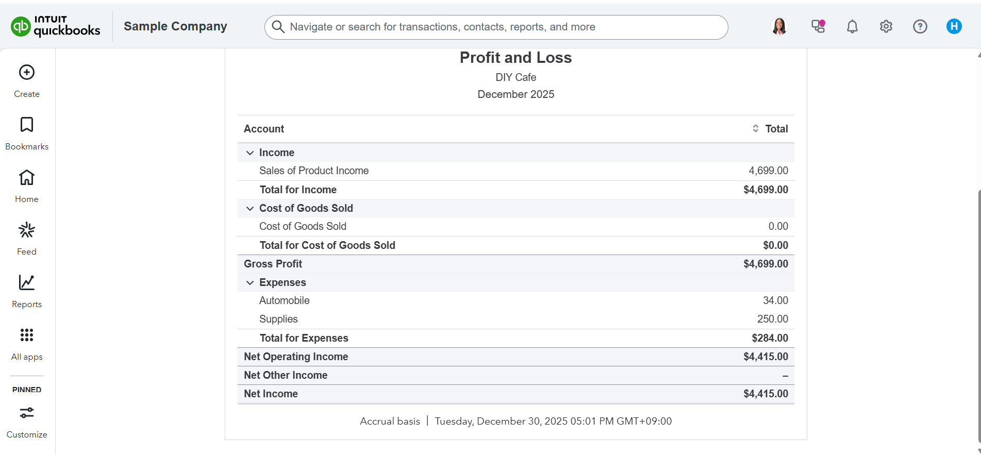Open Bookmarks in the sidebar
The width and height of the screenshot is (981, 455).
point(27,125)
